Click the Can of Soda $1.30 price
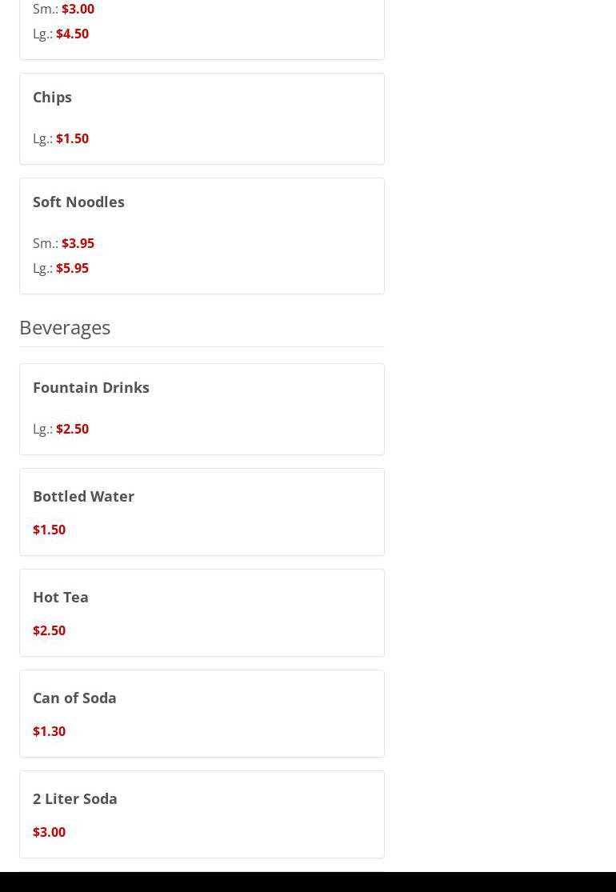 click(49, 731)
